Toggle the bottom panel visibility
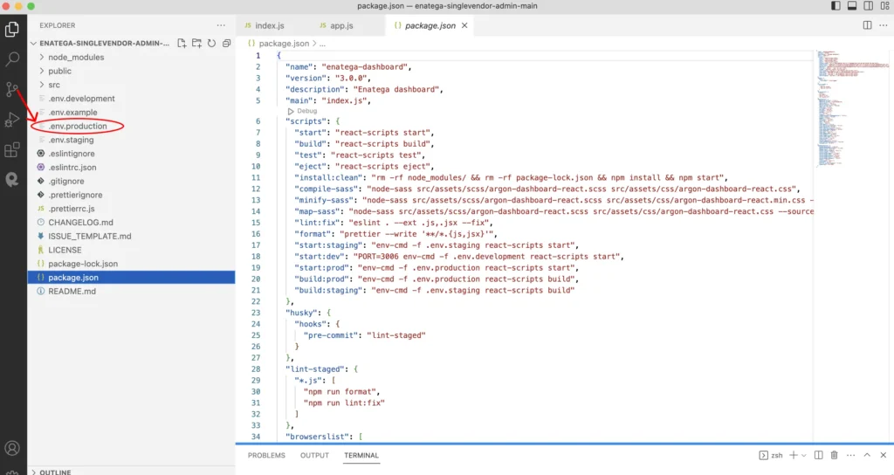 point(851,6)
